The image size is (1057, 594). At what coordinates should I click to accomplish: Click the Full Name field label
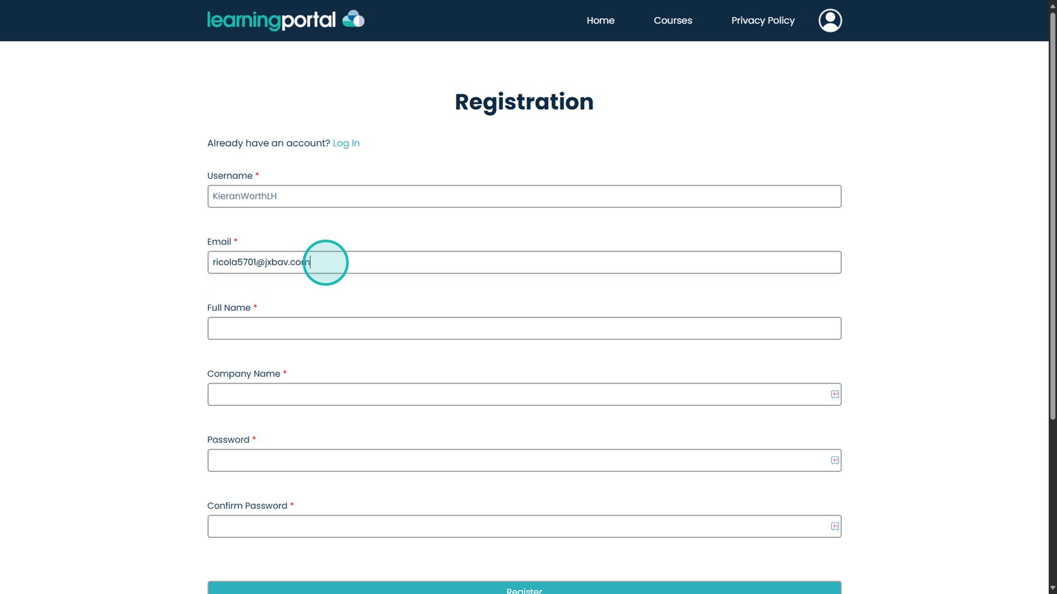229,308
